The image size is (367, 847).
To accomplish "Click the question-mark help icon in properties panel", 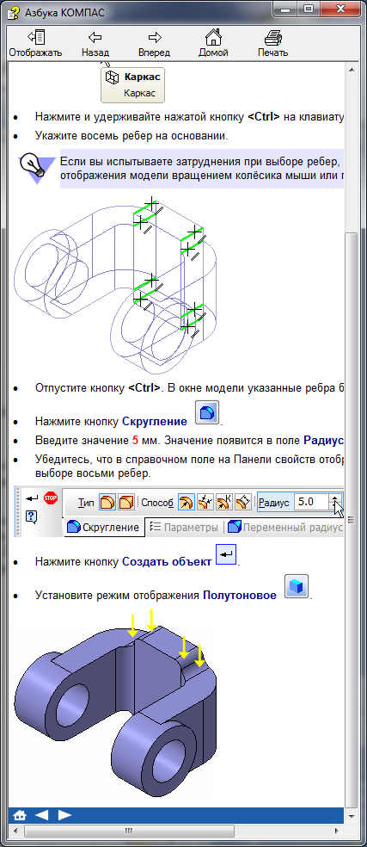I will 31,517.
